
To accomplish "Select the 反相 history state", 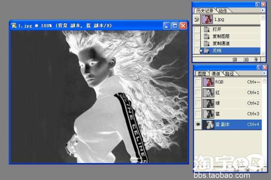I will pos(230,51).
